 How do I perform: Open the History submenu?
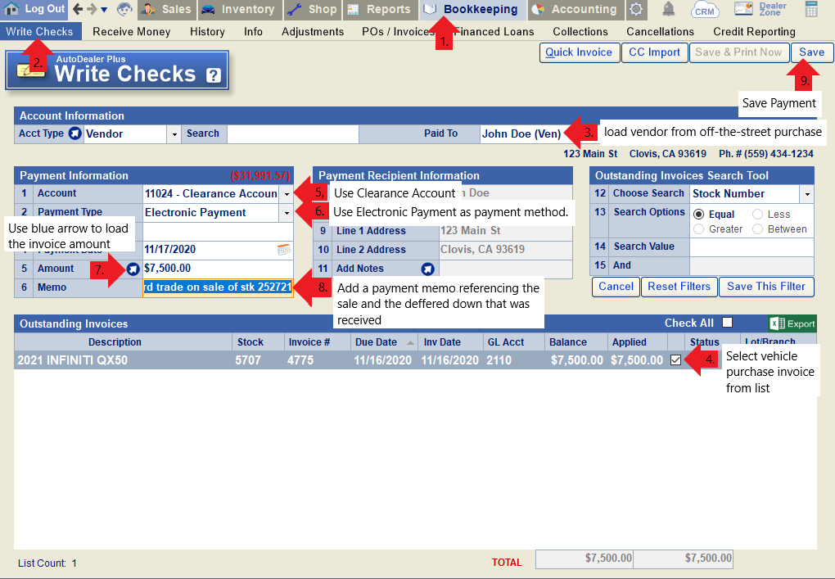coord(207,31)
